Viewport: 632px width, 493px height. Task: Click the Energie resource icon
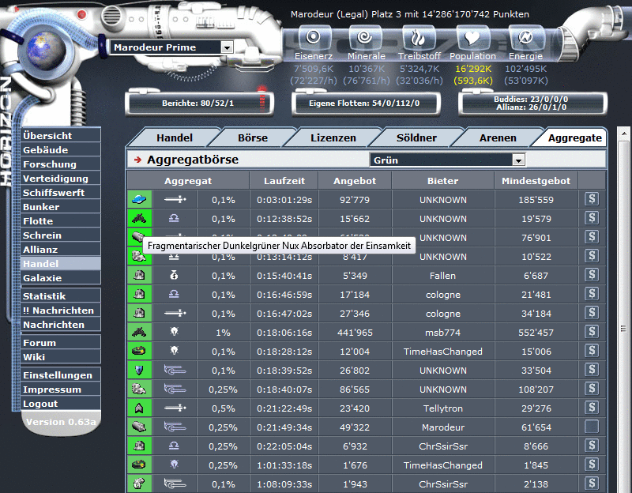(525, 38)
